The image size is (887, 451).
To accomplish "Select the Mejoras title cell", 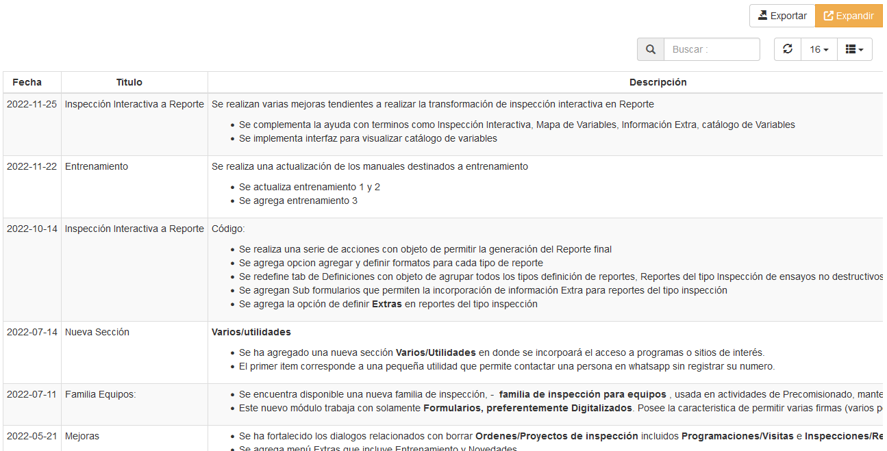I will pyautogui.click(x=82, y=436).
